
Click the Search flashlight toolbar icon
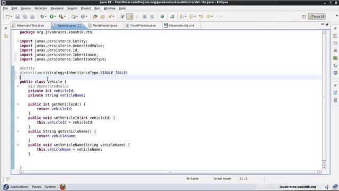111,16
